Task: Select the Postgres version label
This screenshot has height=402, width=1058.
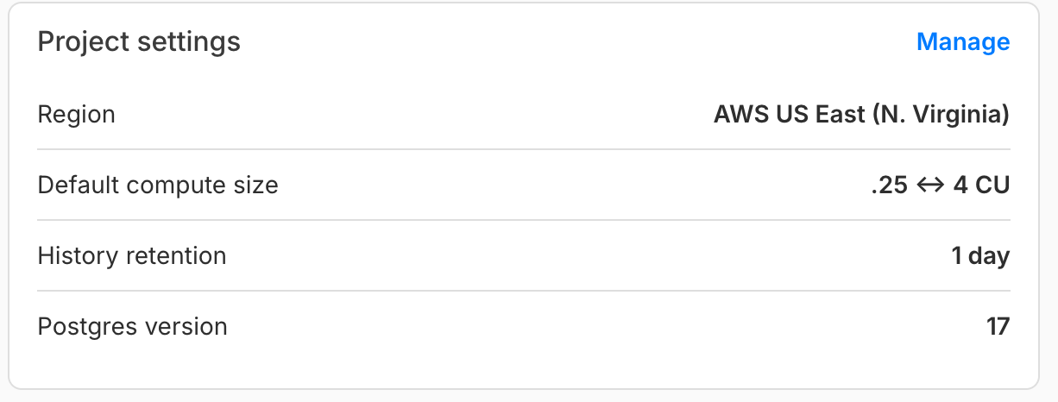Action: (133, 327)
